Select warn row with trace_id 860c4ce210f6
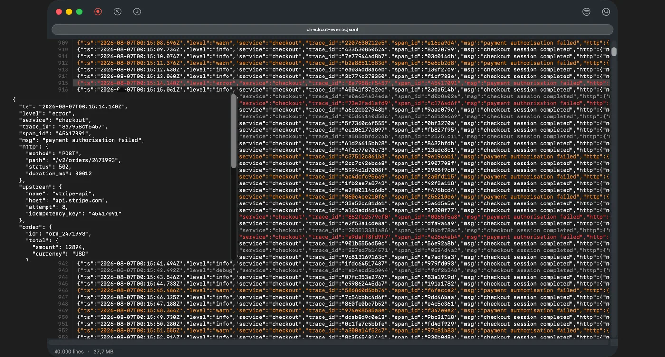This screenshot has width=665, height=357. (x=424, y=197)
